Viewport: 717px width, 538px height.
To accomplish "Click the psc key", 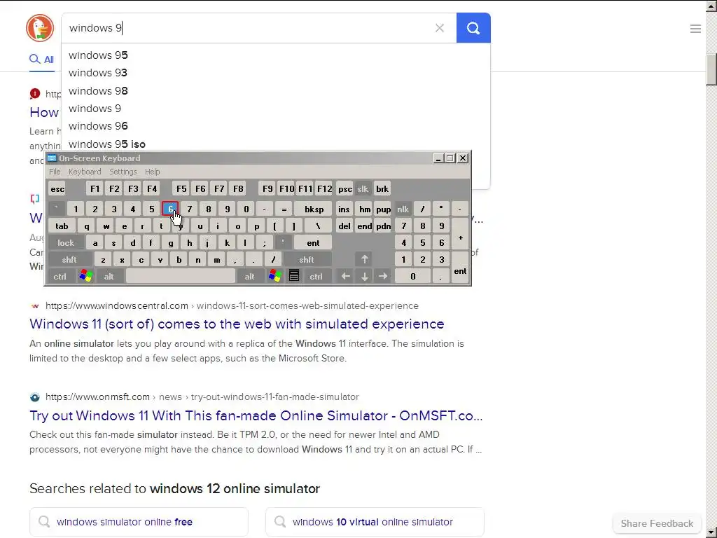I will [x=344, y=189].
